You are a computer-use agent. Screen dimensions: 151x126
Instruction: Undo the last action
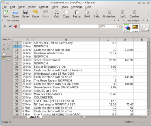click(35, 14)
